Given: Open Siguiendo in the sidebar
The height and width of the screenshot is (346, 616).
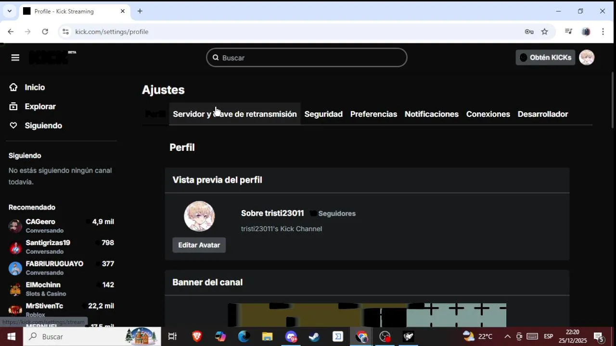Looking at the screenshot, I should click(43, 125).
